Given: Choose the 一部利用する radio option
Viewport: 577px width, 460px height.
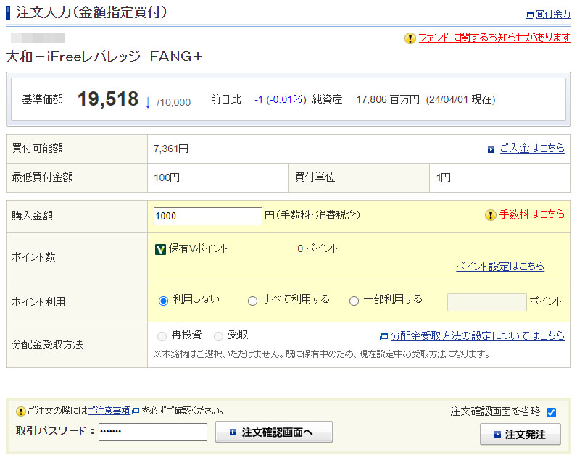Looking at the screenshot, I should point(354,301).
